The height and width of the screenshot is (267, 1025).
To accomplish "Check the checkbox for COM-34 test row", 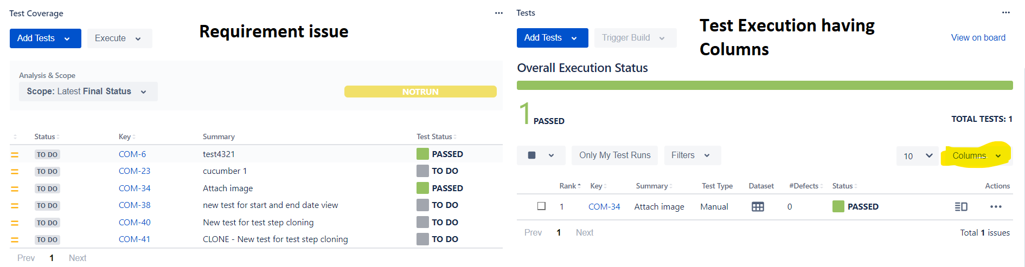I will click(541, 206).
